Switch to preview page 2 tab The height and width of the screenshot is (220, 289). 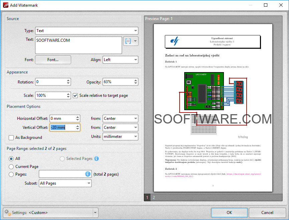click(154, 197)
